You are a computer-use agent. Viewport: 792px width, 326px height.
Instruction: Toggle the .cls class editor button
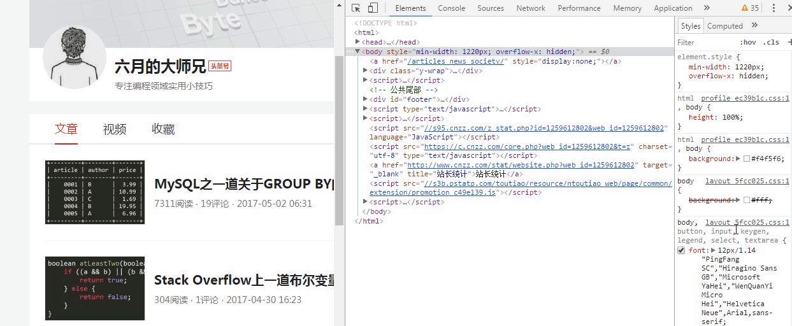click(771, 42)
